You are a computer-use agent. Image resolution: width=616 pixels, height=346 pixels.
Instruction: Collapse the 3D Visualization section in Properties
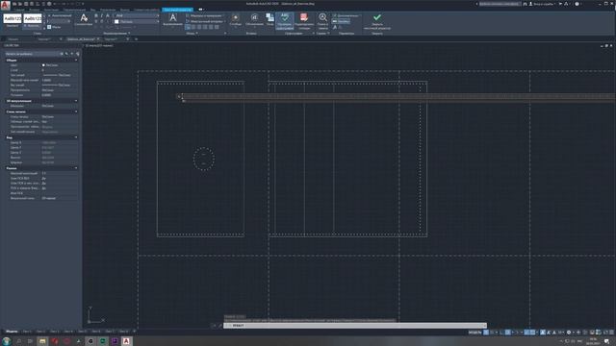click(76, 101)
